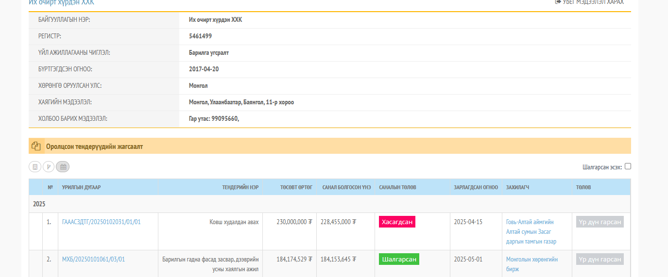Click the currency grouping icon above the table
668x277 pixels.
tap(49, 167)
